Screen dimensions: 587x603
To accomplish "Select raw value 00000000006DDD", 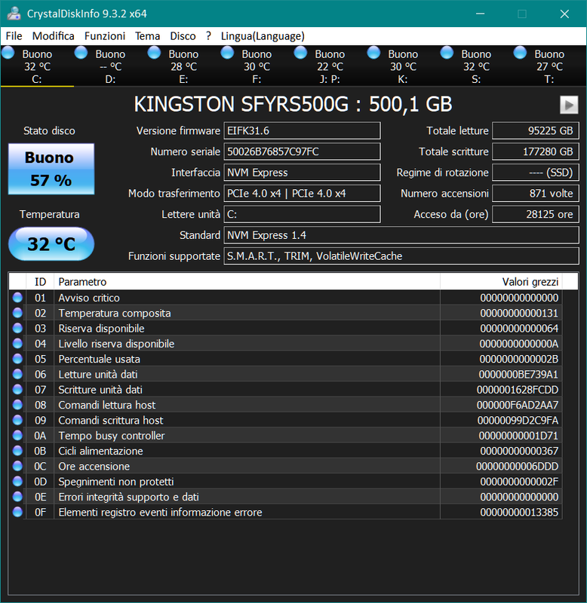I will [518, 466].
